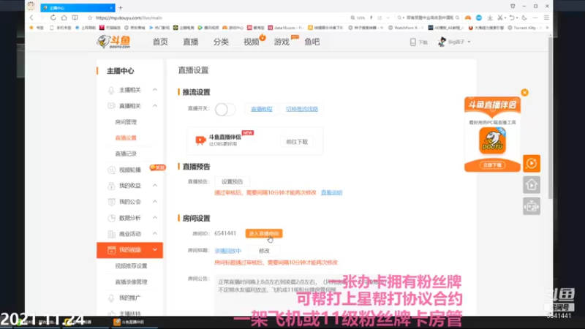Image resolution: width=585 pixels, height=329 pixels.
Task: Click the floating robot assistant icon
Action: (532, 206)
